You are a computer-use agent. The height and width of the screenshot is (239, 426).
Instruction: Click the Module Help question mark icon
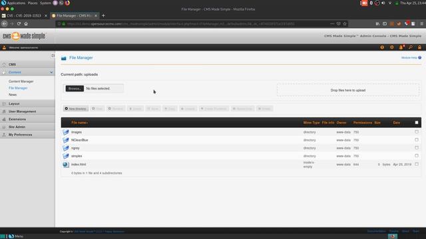420,58
